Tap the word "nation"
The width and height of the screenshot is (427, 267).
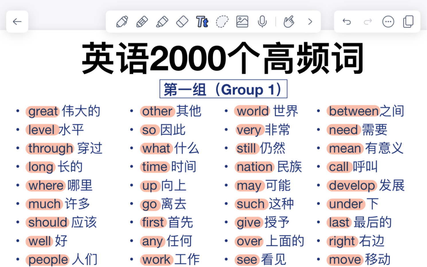255,167
